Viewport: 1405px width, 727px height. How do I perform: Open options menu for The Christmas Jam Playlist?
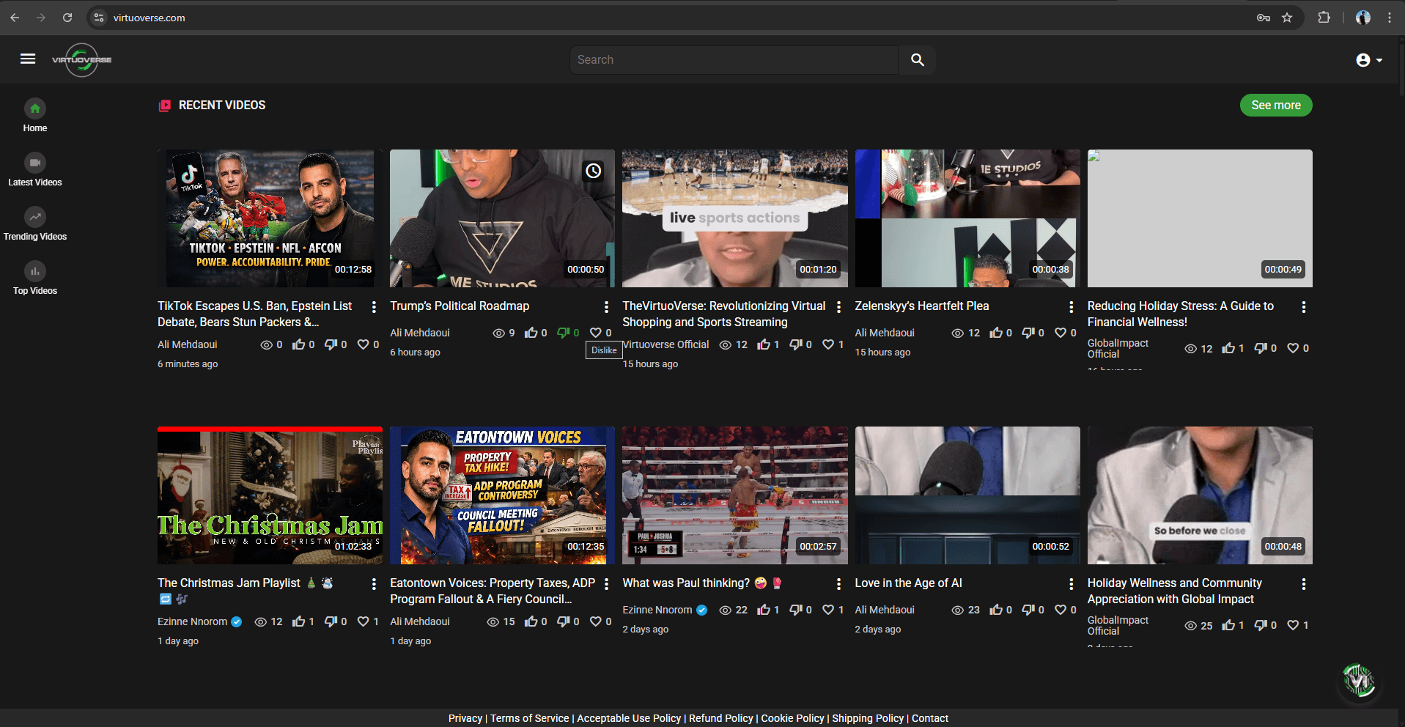click(374, 584)
